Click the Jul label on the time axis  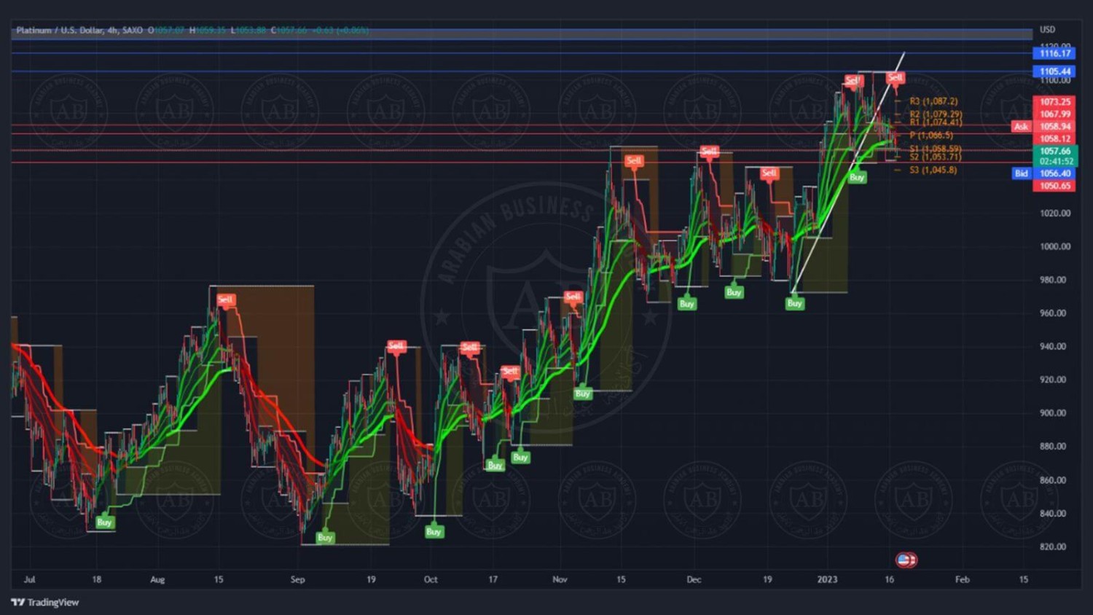click(29, 580)
